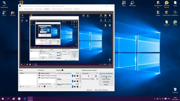Move scene up in Scenes list
Image resolution: width=180 pixels, height=101 pixels.
pos(26,86)
